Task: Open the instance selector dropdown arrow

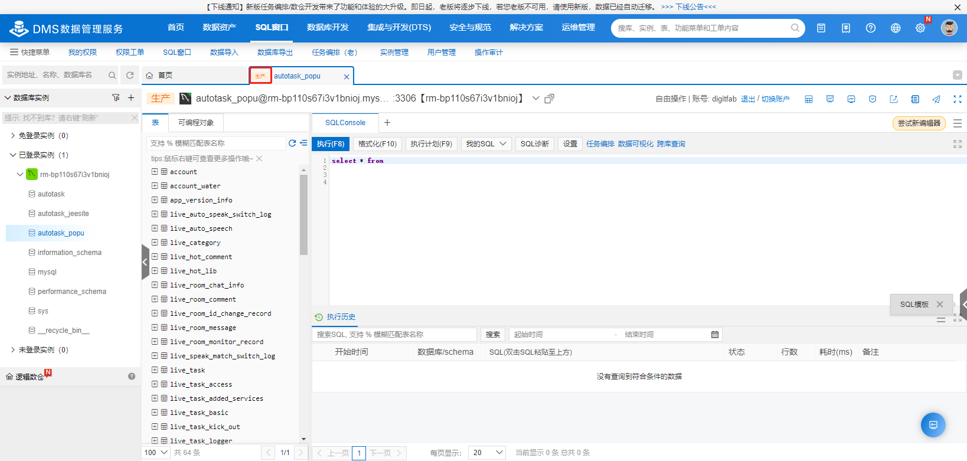Action: pos(535,99)
